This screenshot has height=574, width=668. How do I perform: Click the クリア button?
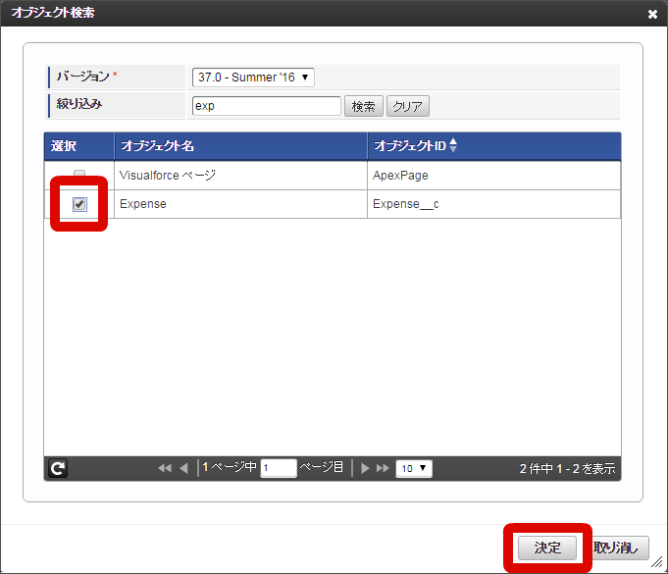click(x=407, y=106)
